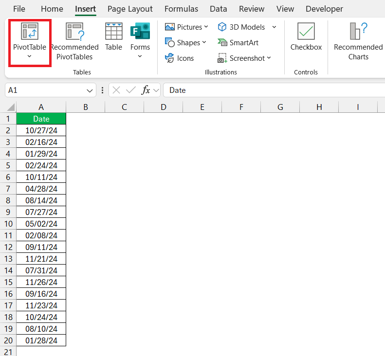
Task: Open the Formulas tab
Action: click(x=181, y=9)
